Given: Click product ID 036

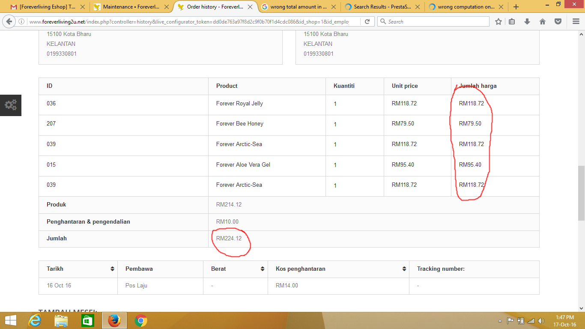Looking at the screenshot, I should tap(51, 103).
